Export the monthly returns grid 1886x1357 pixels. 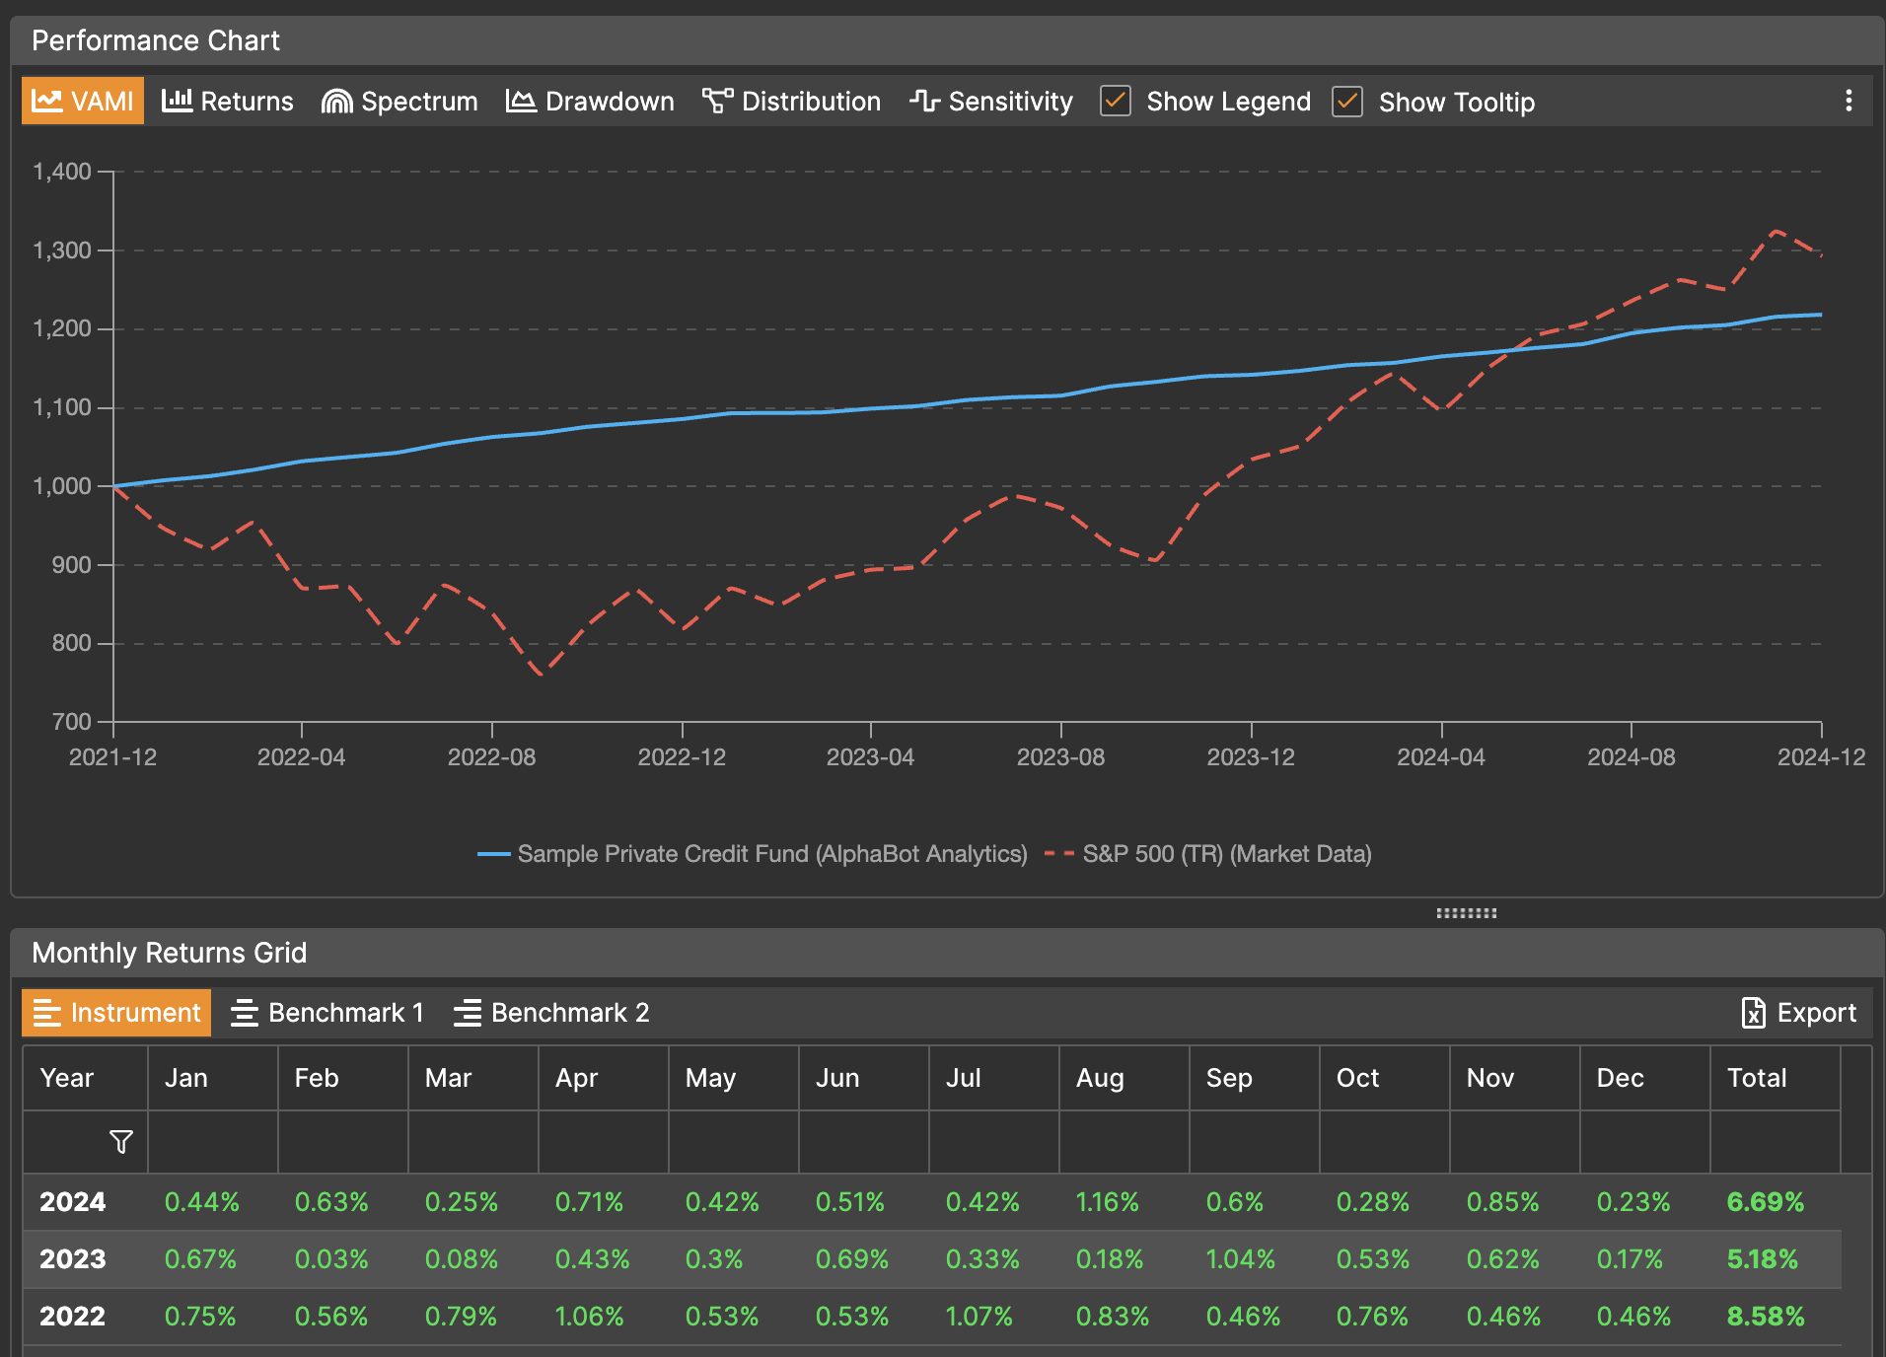pyautogui.click(x=1799, y=1013)
